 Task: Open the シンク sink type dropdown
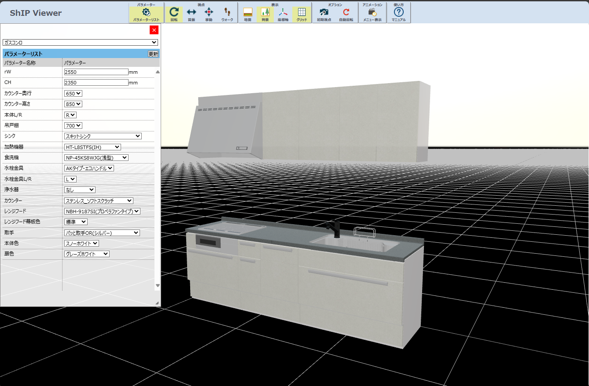click(x=103, y=136)
